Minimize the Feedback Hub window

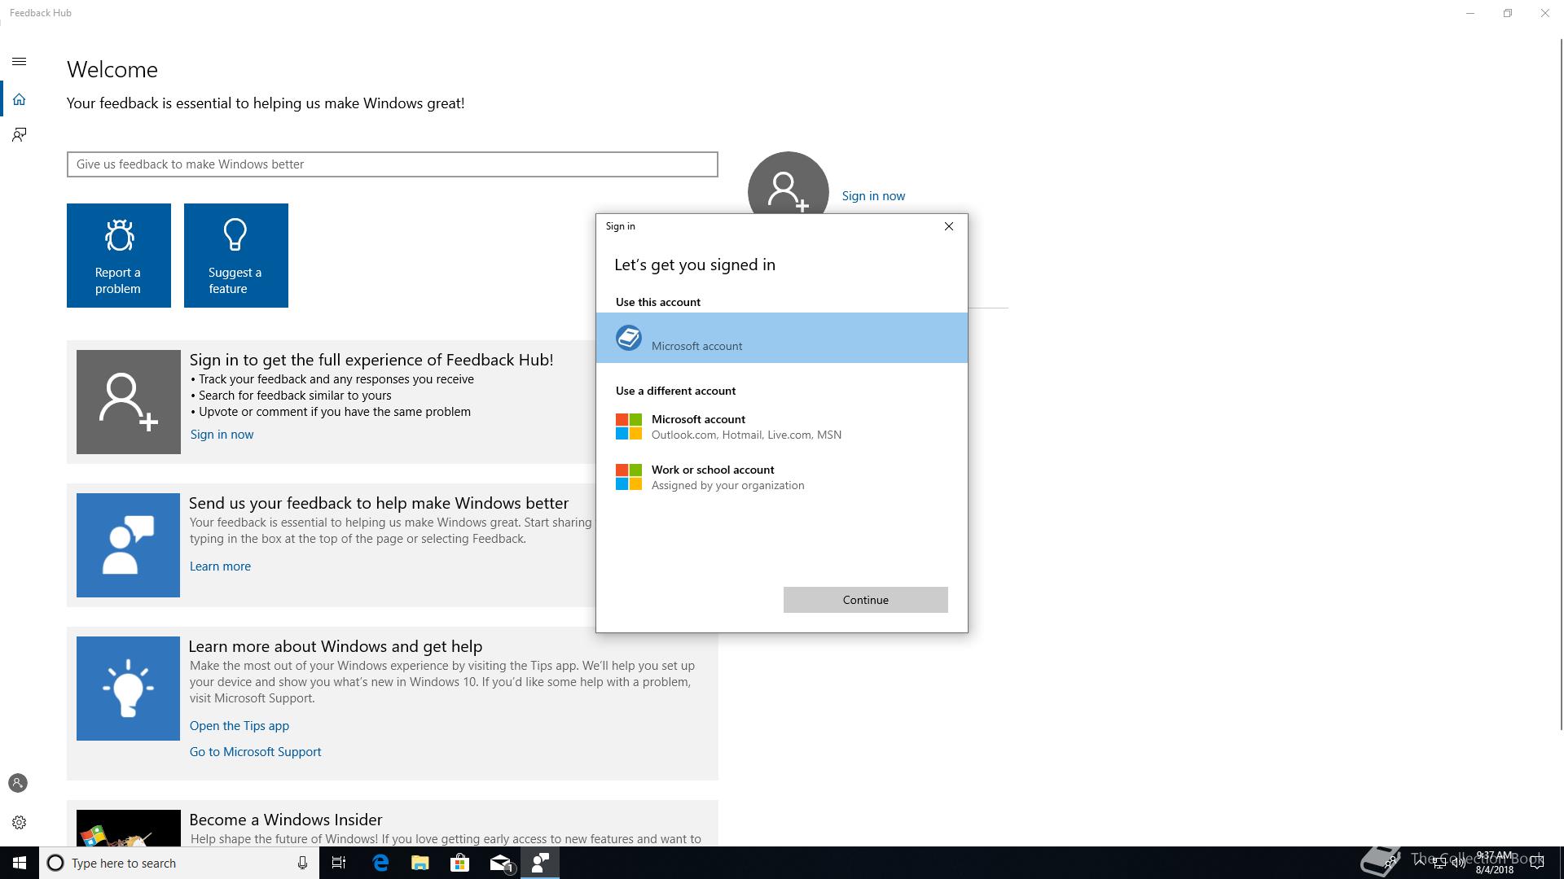[x=1470, y=13]
